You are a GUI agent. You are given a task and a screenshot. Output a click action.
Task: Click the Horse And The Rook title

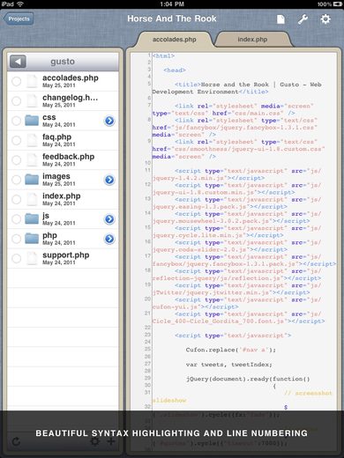pyautogui.click(x=172, y=18)
